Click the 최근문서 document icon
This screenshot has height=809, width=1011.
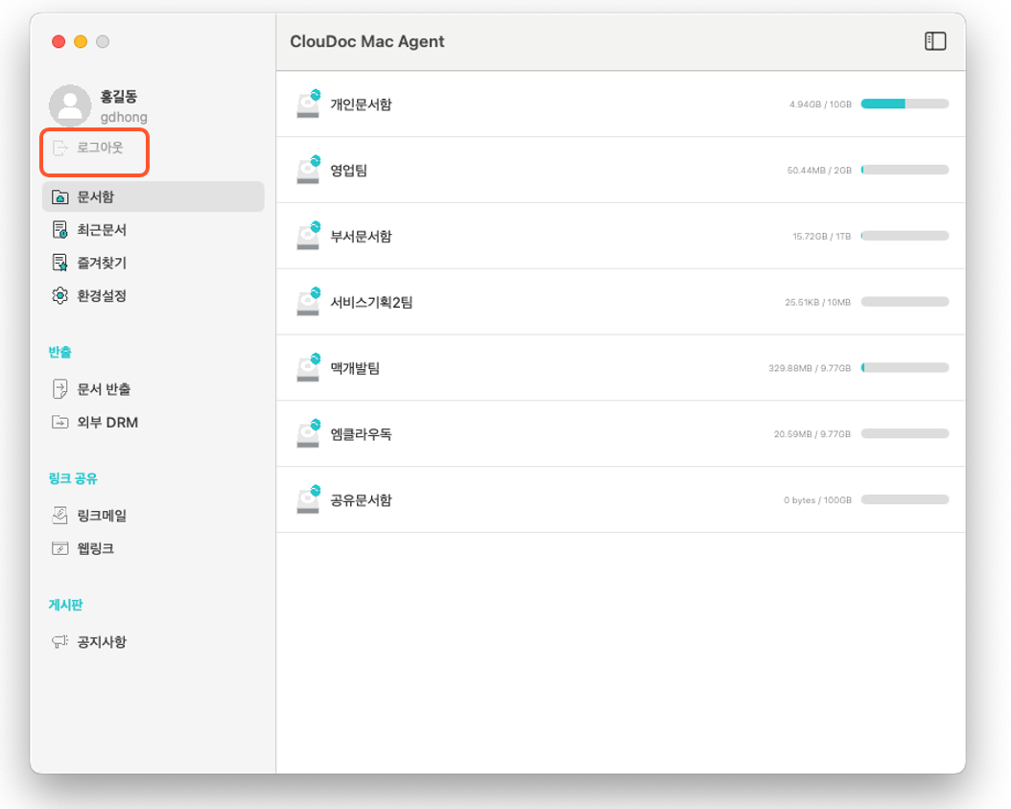(x=60, y=229)
